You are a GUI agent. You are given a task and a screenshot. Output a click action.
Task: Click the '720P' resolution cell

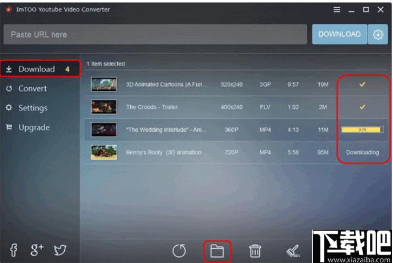(x=231, y=152)
